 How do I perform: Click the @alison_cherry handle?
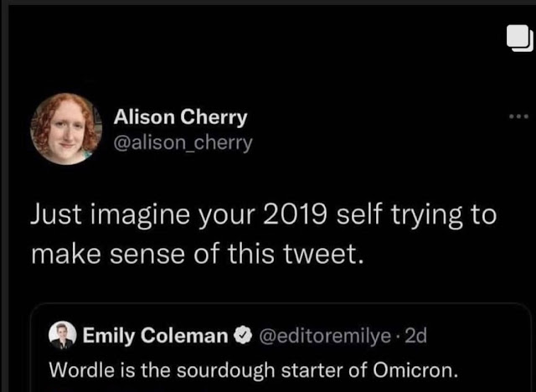[183, 142]
